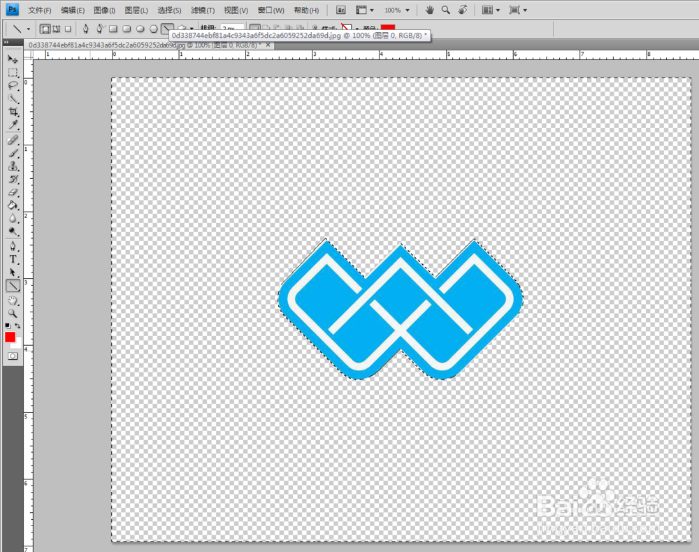Choose Ellipse shape in options bar
The height and width of the screenshot is (552, 699).
pos(140,29)
